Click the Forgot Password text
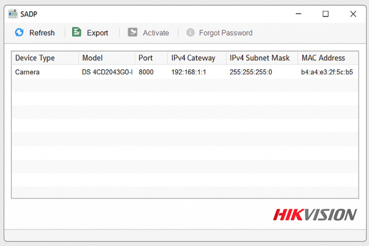The height and width of the screenshot is (246, 369). tap(225, 33)
